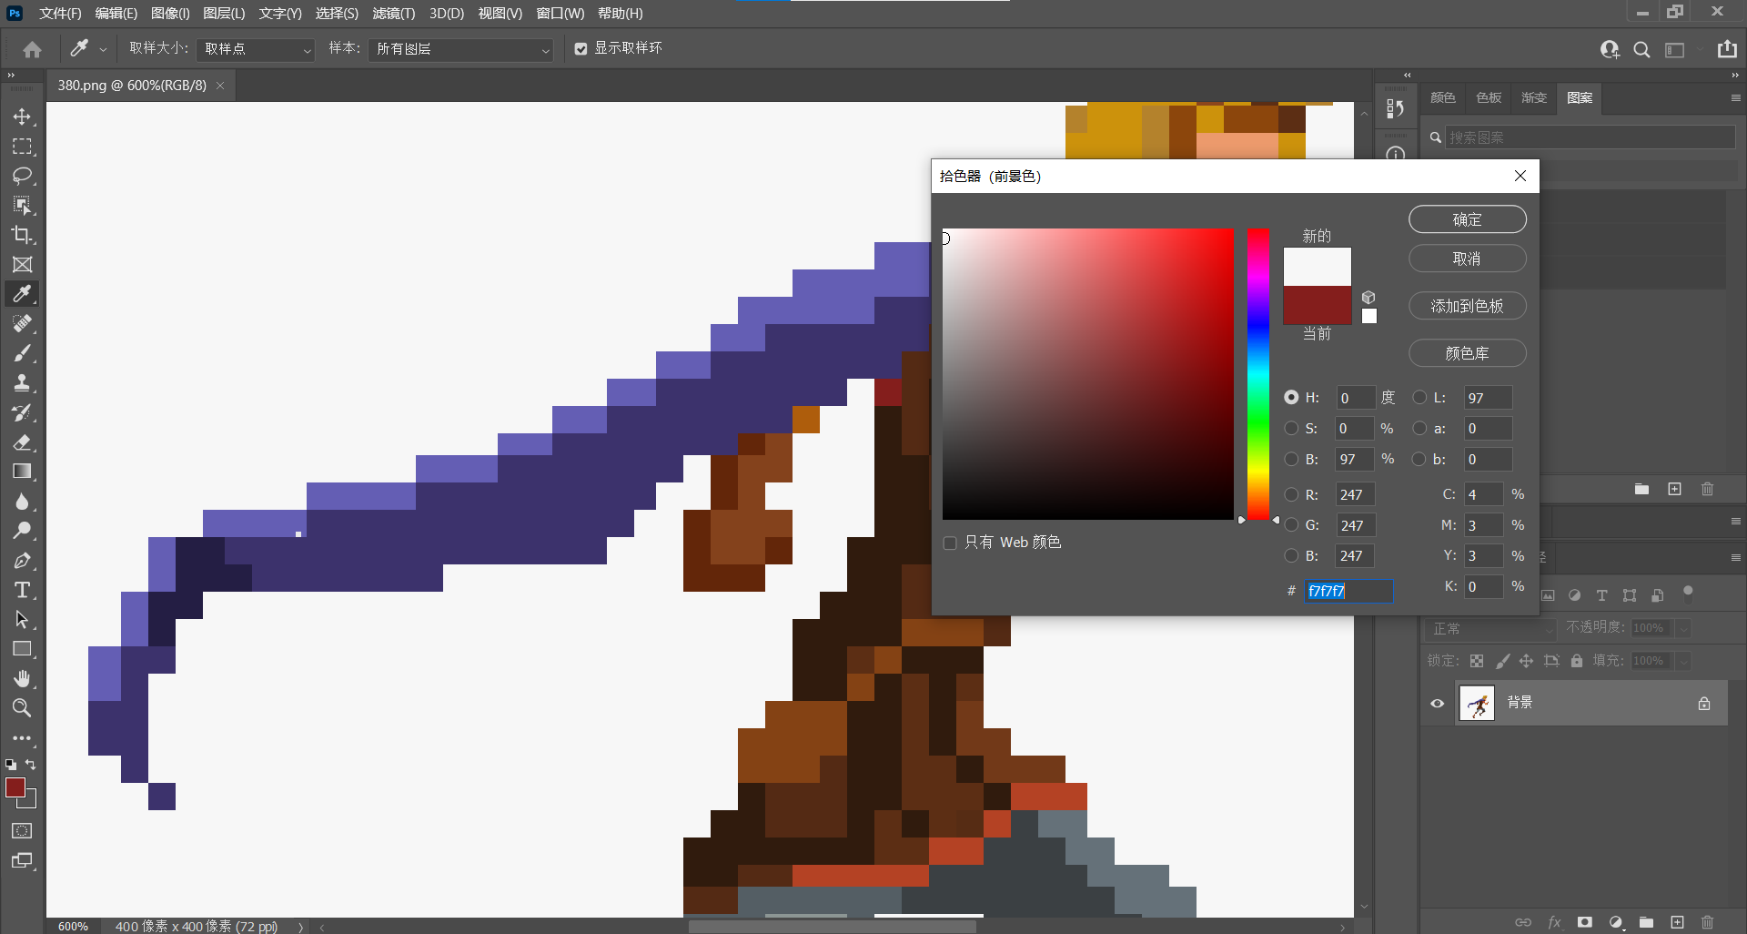Expand the eyedropper tool preset arrow
This screenshot has height=934, width=1747.
[103, 50]
